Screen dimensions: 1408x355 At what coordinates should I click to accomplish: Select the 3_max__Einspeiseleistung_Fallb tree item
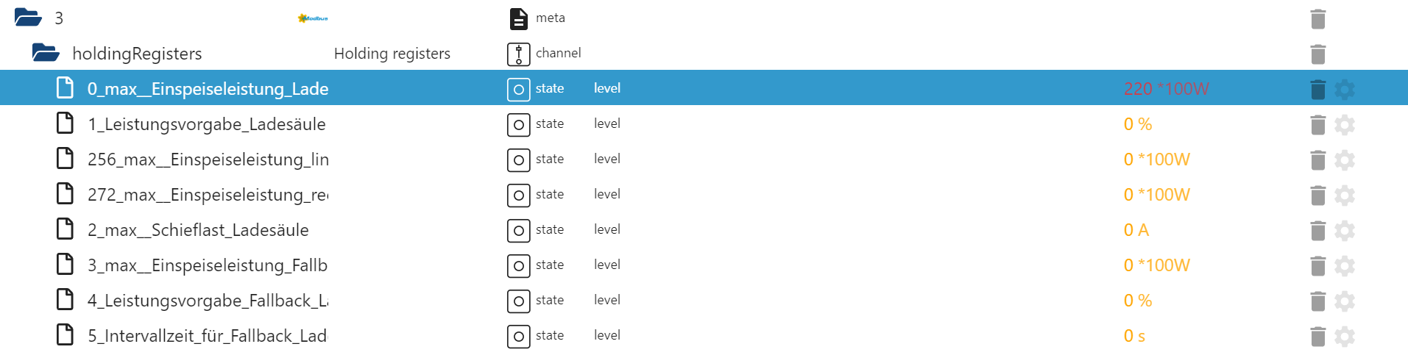207,265
